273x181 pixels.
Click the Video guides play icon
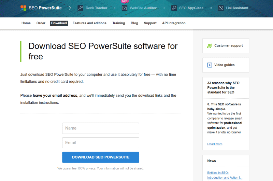[210, 65]
